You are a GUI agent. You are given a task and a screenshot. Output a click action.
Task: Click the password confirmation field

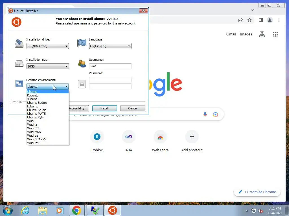coord(110,86)
